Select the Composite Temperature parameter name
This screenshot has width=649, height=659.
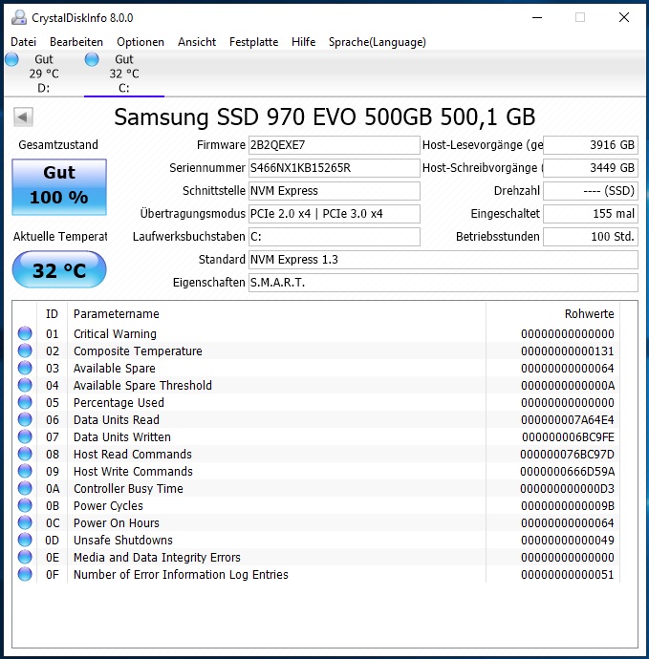(138, 351)
